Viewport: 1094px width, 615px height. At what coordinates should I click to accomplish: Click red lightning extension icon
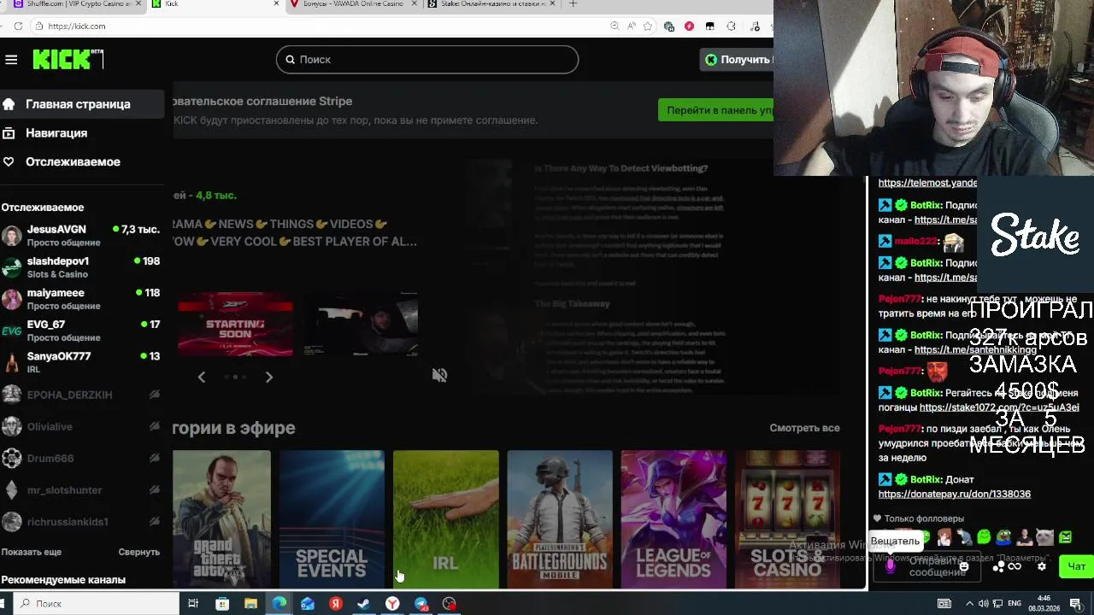coord(689,26)
